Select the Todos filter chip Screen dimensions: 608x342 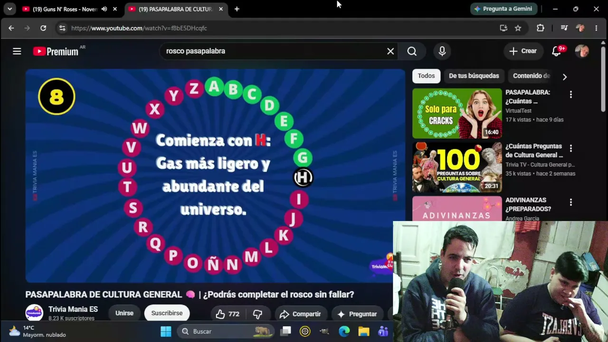426,76
